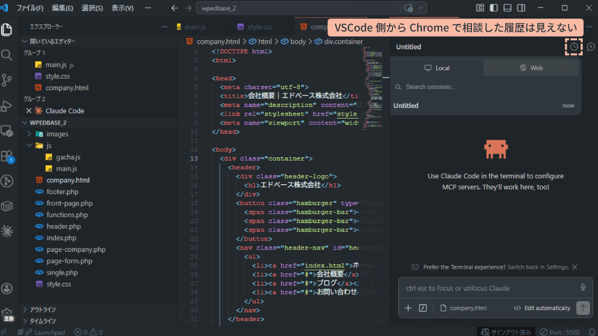Open the Search view magnifier icon
This screenshot has width=598, height=336.
(x=7, y=55)
